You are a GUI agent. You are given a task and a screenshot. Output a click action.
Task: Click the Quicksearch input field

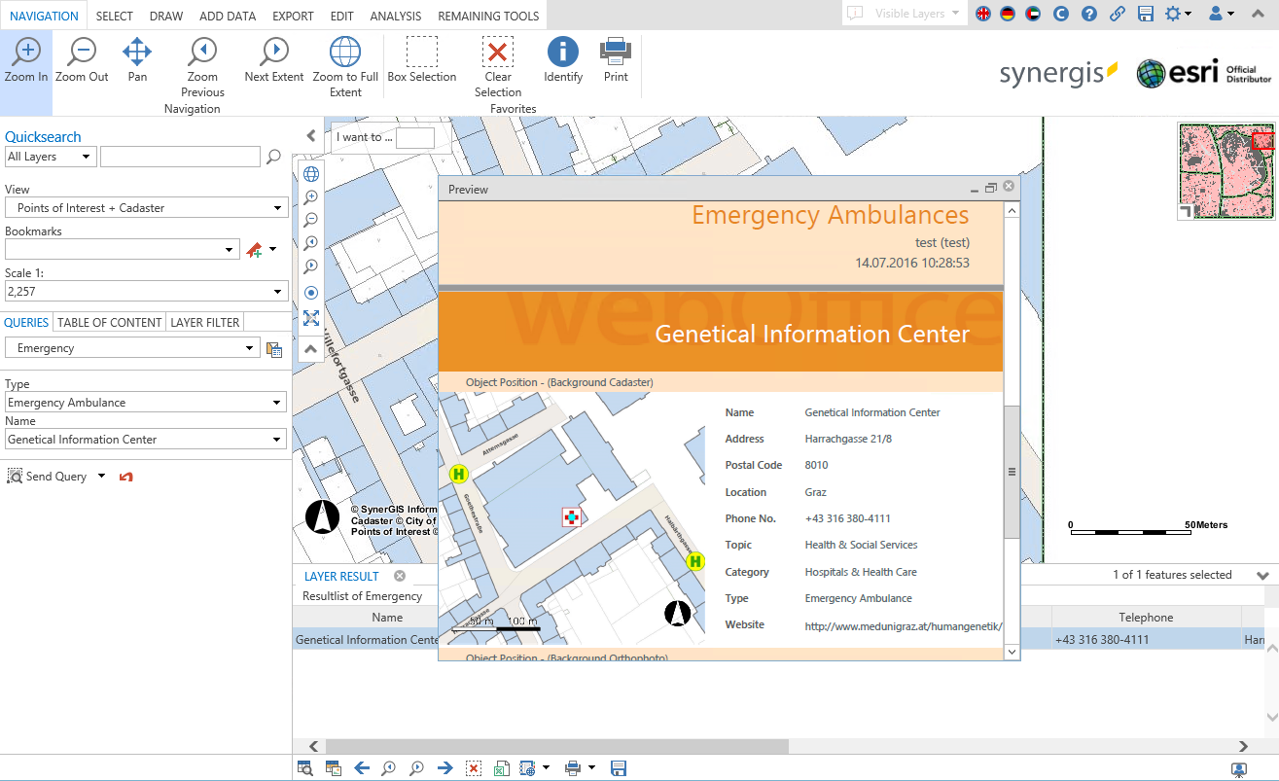coord(180,156)
